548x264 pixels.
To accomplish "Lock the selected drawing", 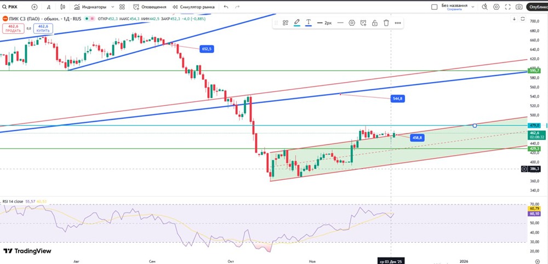I will click(x=375, y=22).
